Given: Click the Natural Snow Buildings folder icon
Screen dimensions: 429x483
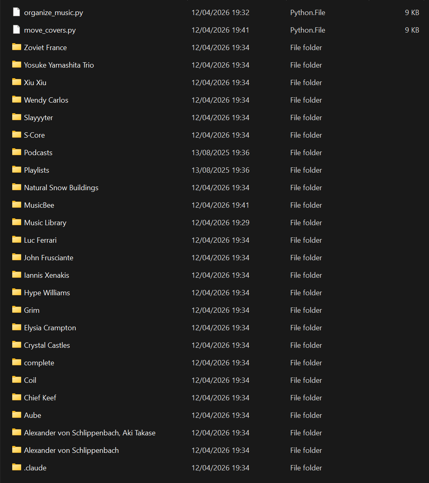Looking at the screenshot, I should (x=17, y=187).
